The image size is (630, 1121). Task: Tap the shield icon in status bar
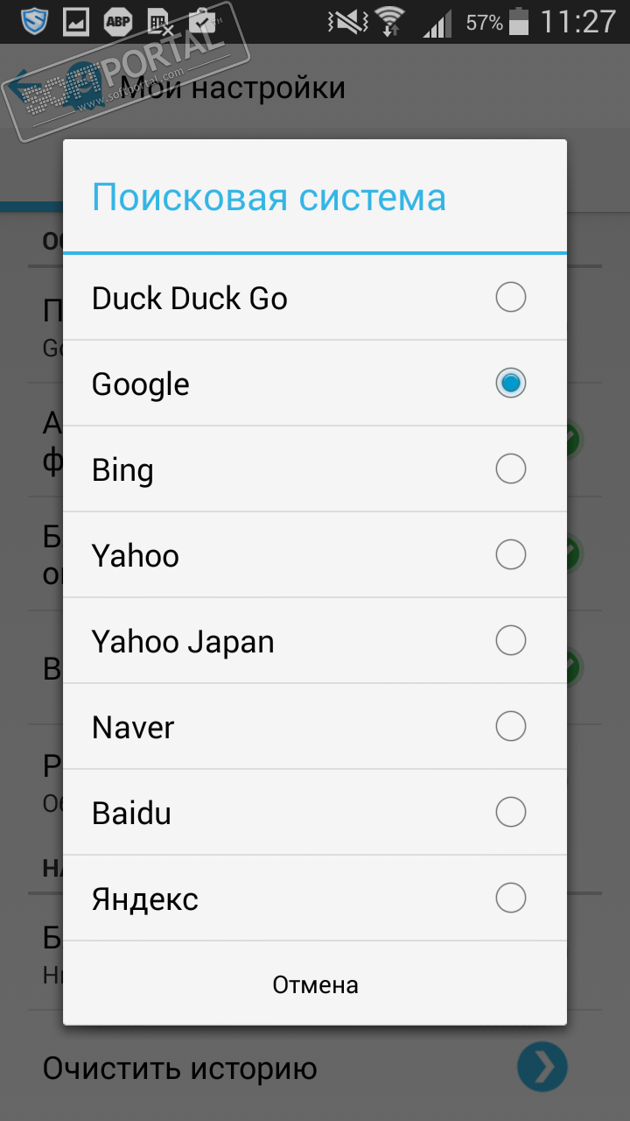[x=34, y=21]
